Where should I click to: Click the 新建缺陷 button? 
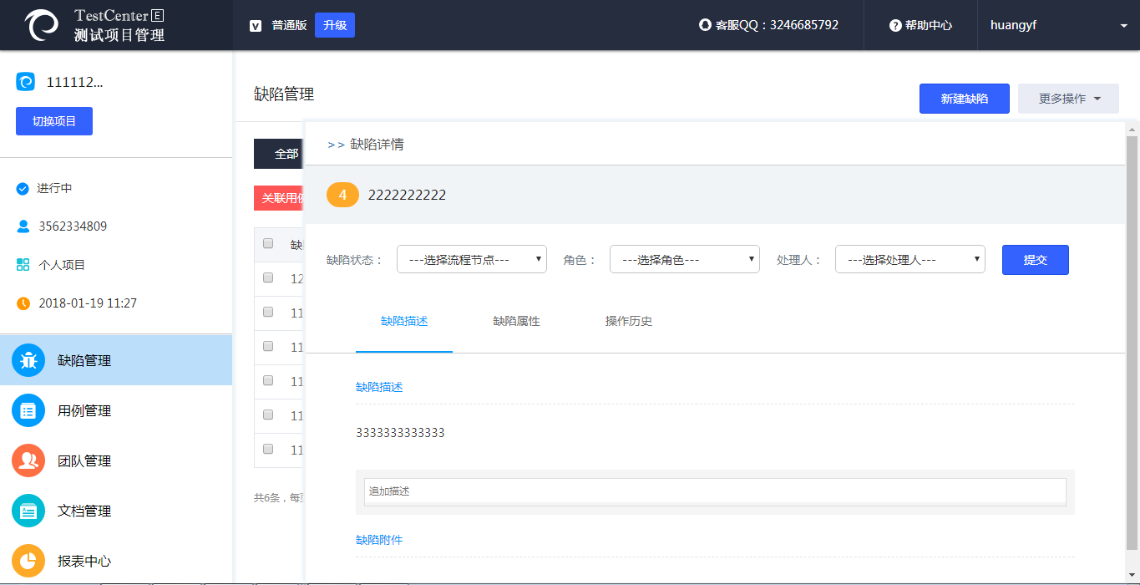point(964,99)
